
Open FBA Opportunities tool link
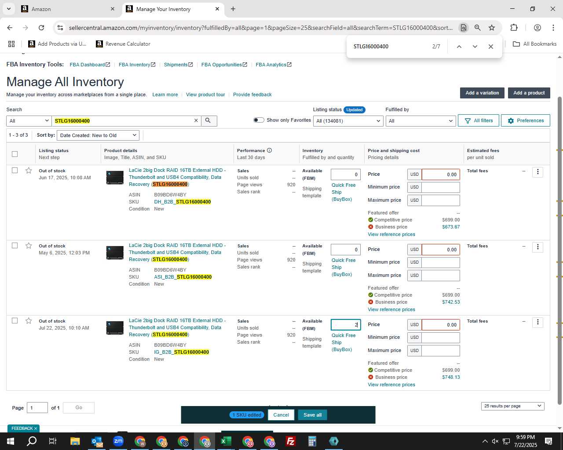[x=224, y=65]
